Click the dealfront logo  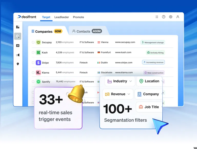pyautogui.click(x=27, y=17)
